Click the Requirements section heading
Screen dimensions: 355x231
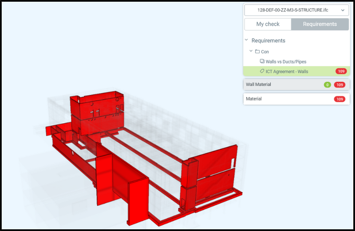coord(268,40)
